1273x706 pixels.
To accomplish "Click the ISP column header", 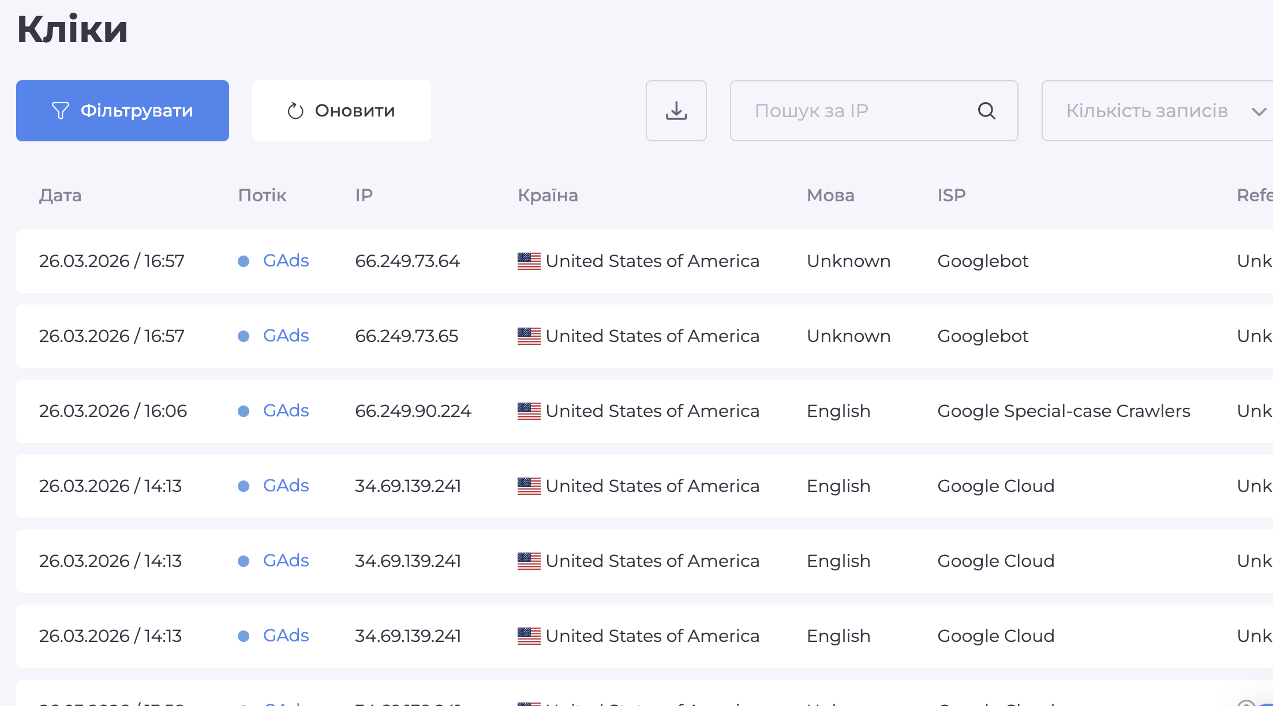I will pyautogui.click(x=951, y=196).
